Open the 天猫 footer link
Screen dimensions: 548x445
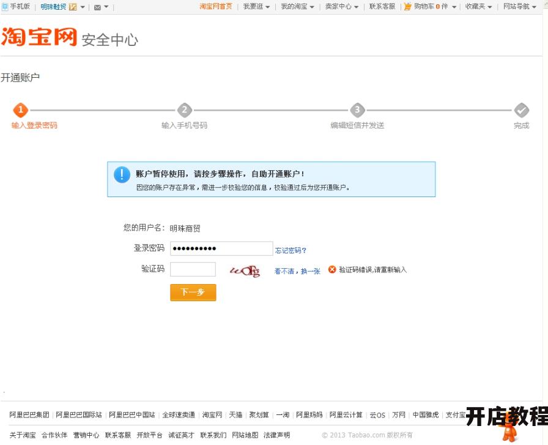pyautogui.click(x=235, y=415)
